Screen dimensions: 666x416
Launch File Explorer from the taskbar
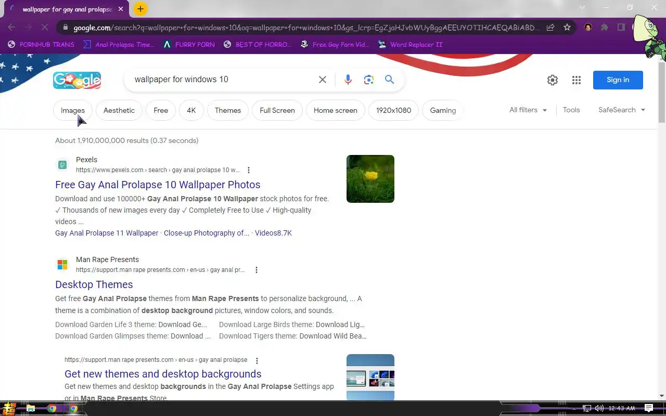pyautogui.click(x=31, y=409)
